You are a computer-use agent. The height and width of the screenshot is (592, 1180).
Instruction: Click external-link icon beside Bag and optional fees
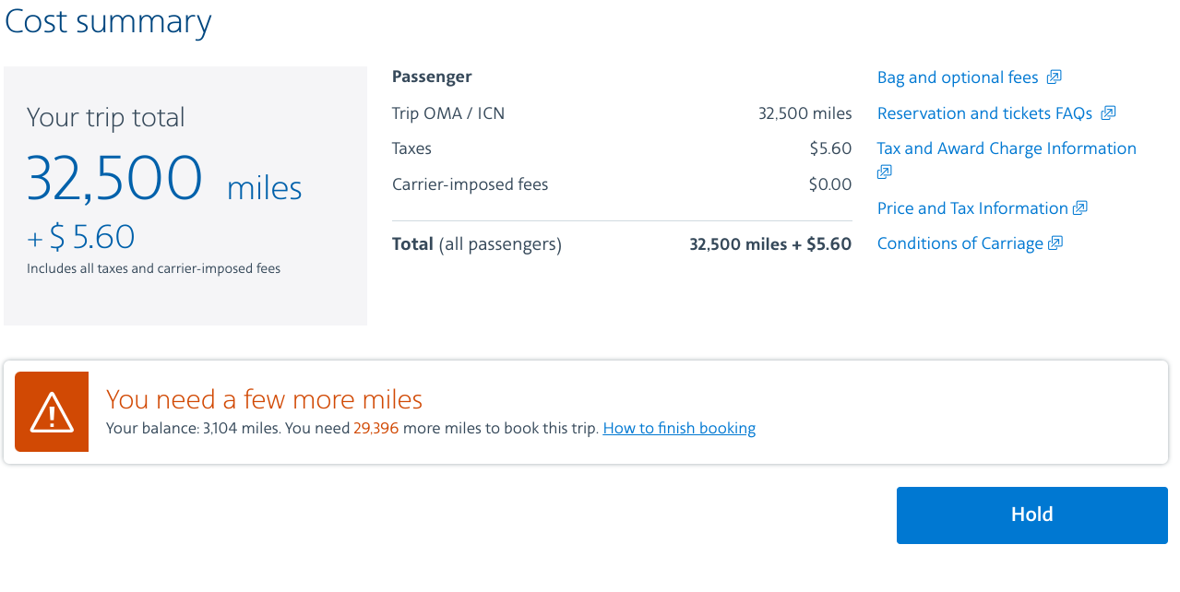click(1054, 77)
